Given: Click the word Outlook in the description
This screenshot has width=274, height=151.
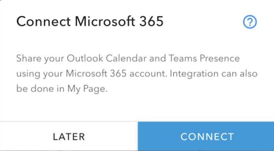Looking at the screenshot, I should 85,58.
